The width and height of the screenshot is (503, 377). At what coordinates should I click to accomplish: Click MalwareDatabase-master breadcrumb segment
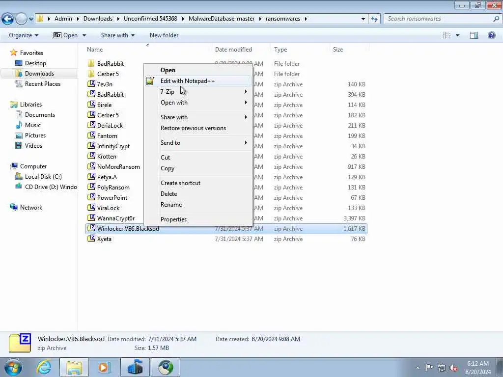point(222,19)
